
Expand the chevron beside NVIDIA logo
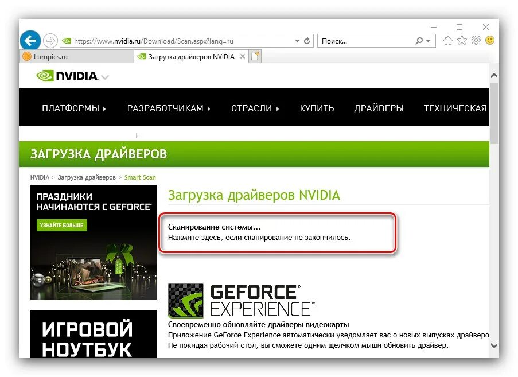tap(105, 77)
